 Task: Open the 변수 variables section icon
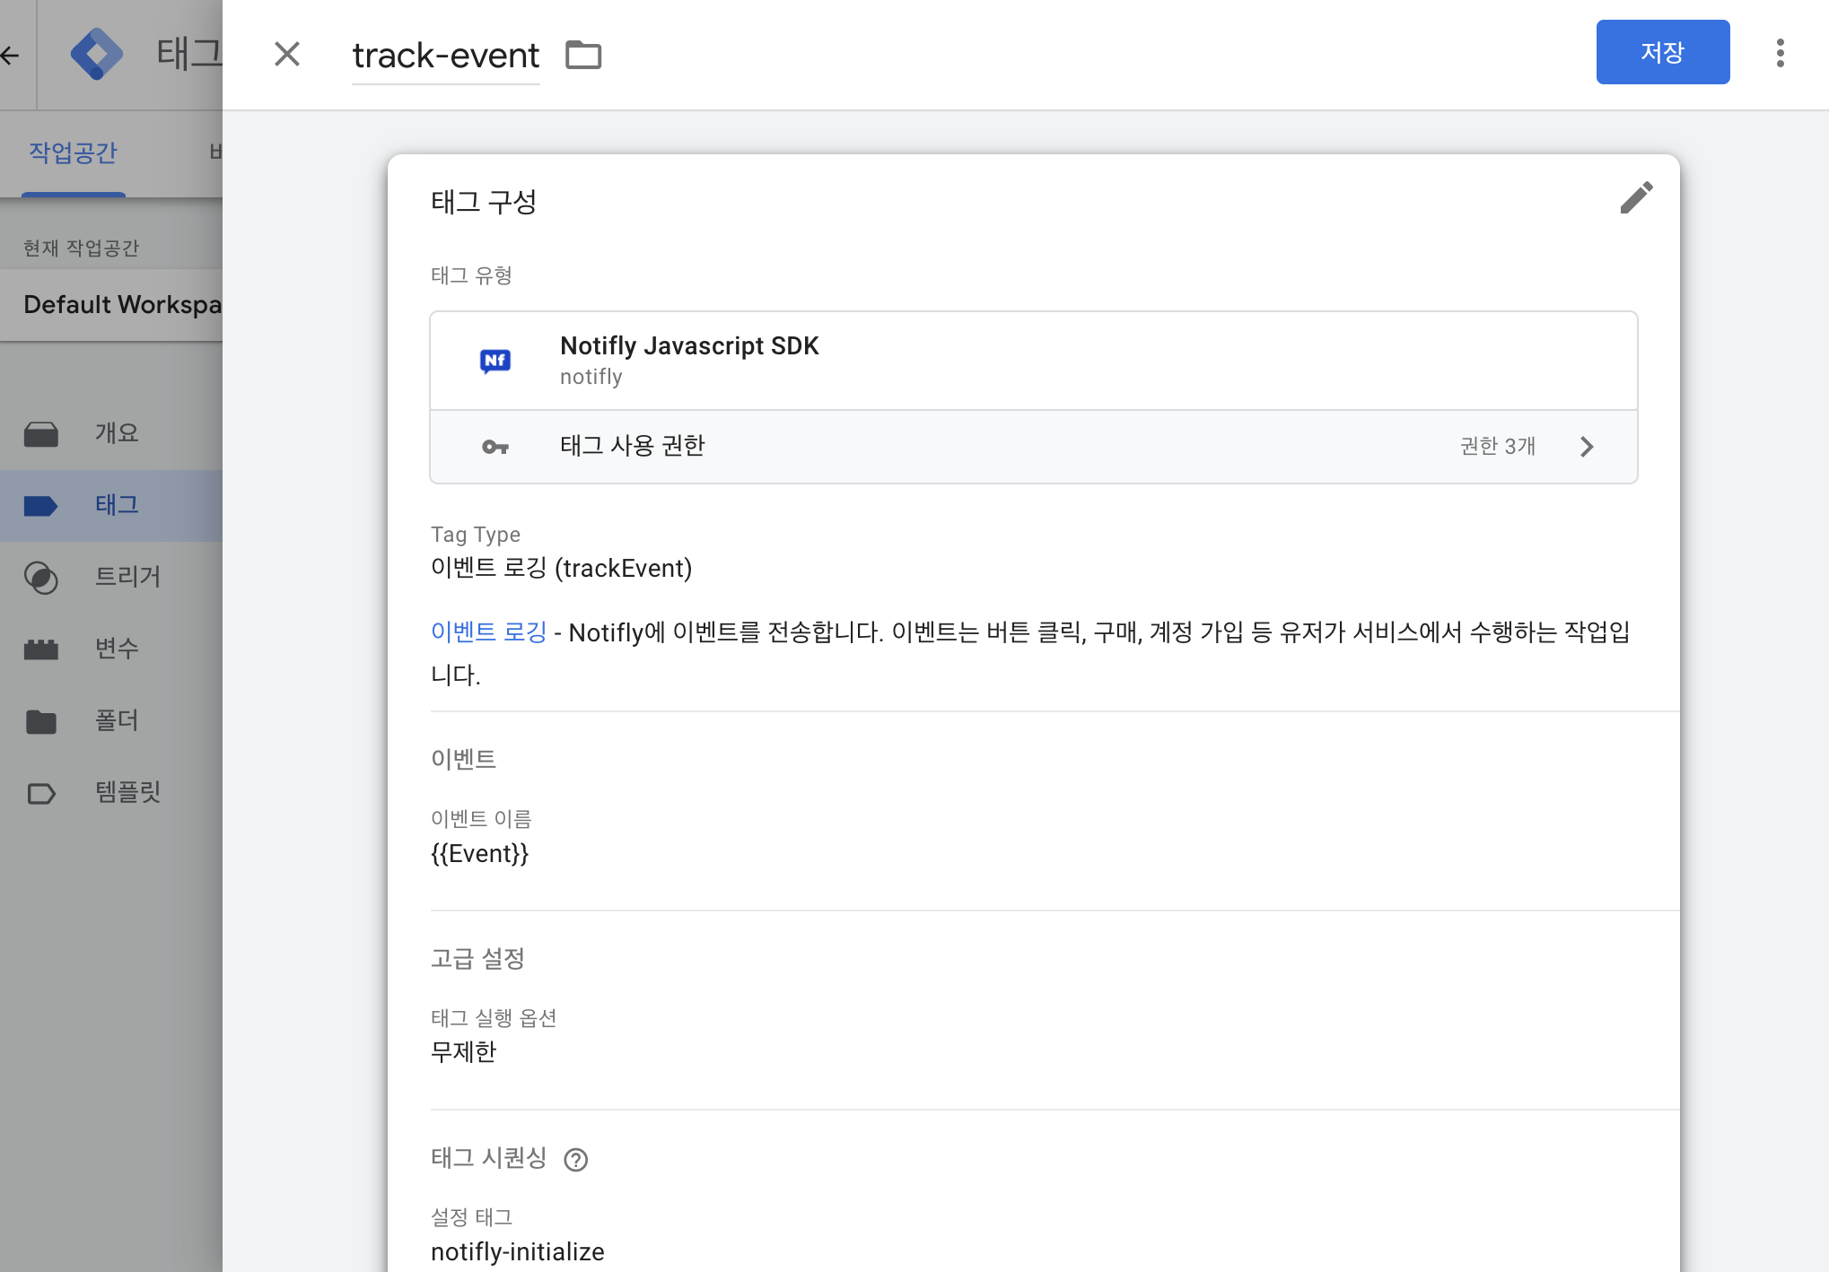click(x=39, y=649)
